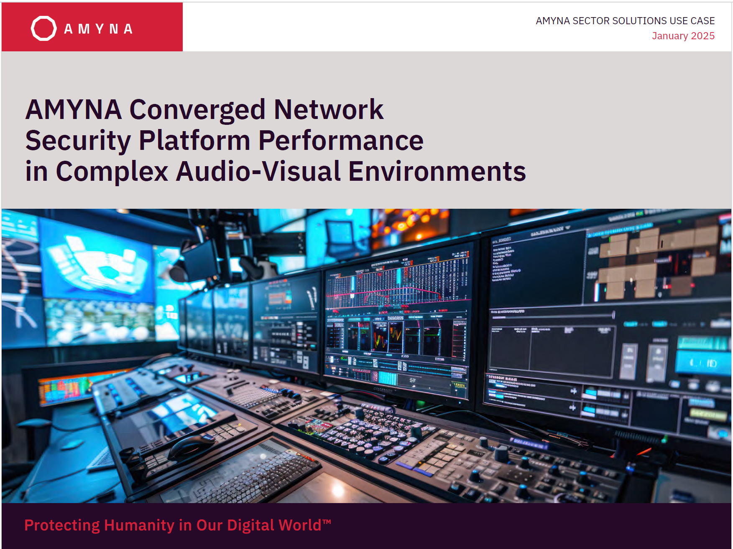Viewport: 733px width, 549px height.
Task: Click the dark purple footer band
Action: point(502,526)
